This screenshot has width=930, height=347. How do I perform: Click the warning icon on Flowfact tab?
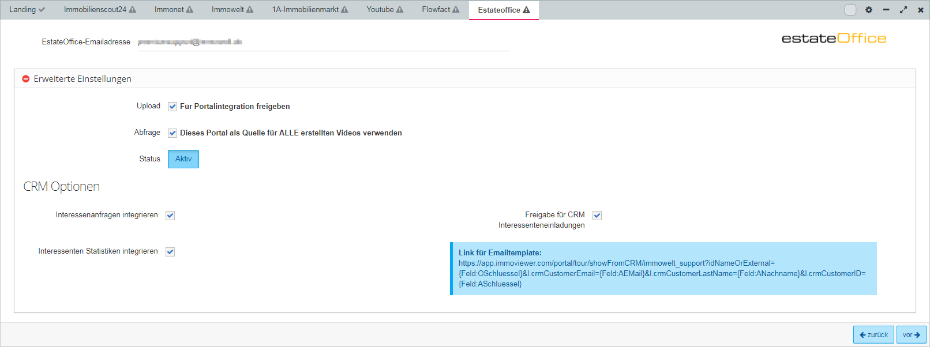456,10
